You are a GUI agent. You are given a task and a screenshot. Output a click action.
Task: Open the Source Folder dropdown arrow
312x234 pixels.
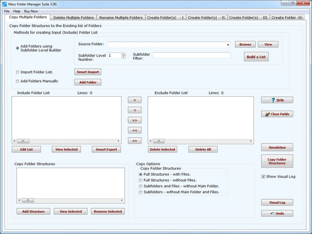coord(228,45)
